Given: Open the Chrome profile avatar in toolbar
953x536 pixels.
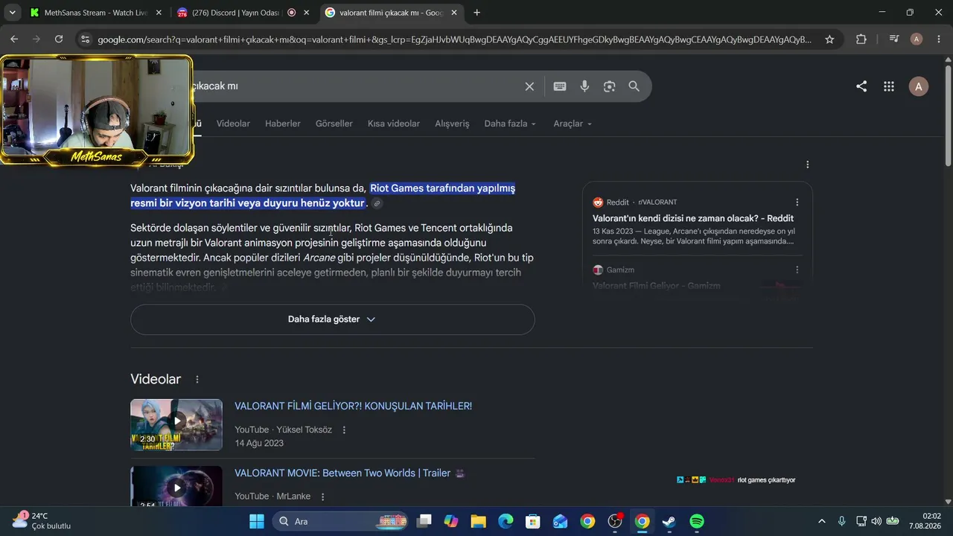Looking at the screenshot, I should [917, 39].
